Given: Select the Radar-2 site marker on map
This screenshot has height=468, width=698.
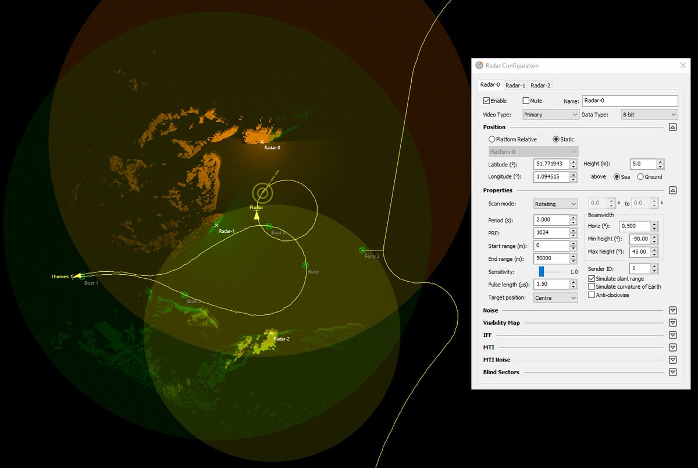Looking at the screenshot, I should coord(271,333).
